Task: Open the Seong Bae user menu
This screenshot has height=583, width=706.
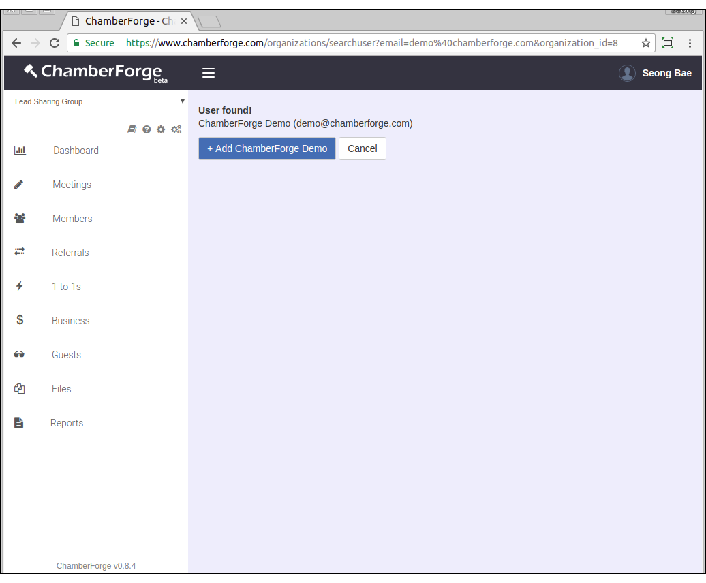Action: tap(655, 73)
